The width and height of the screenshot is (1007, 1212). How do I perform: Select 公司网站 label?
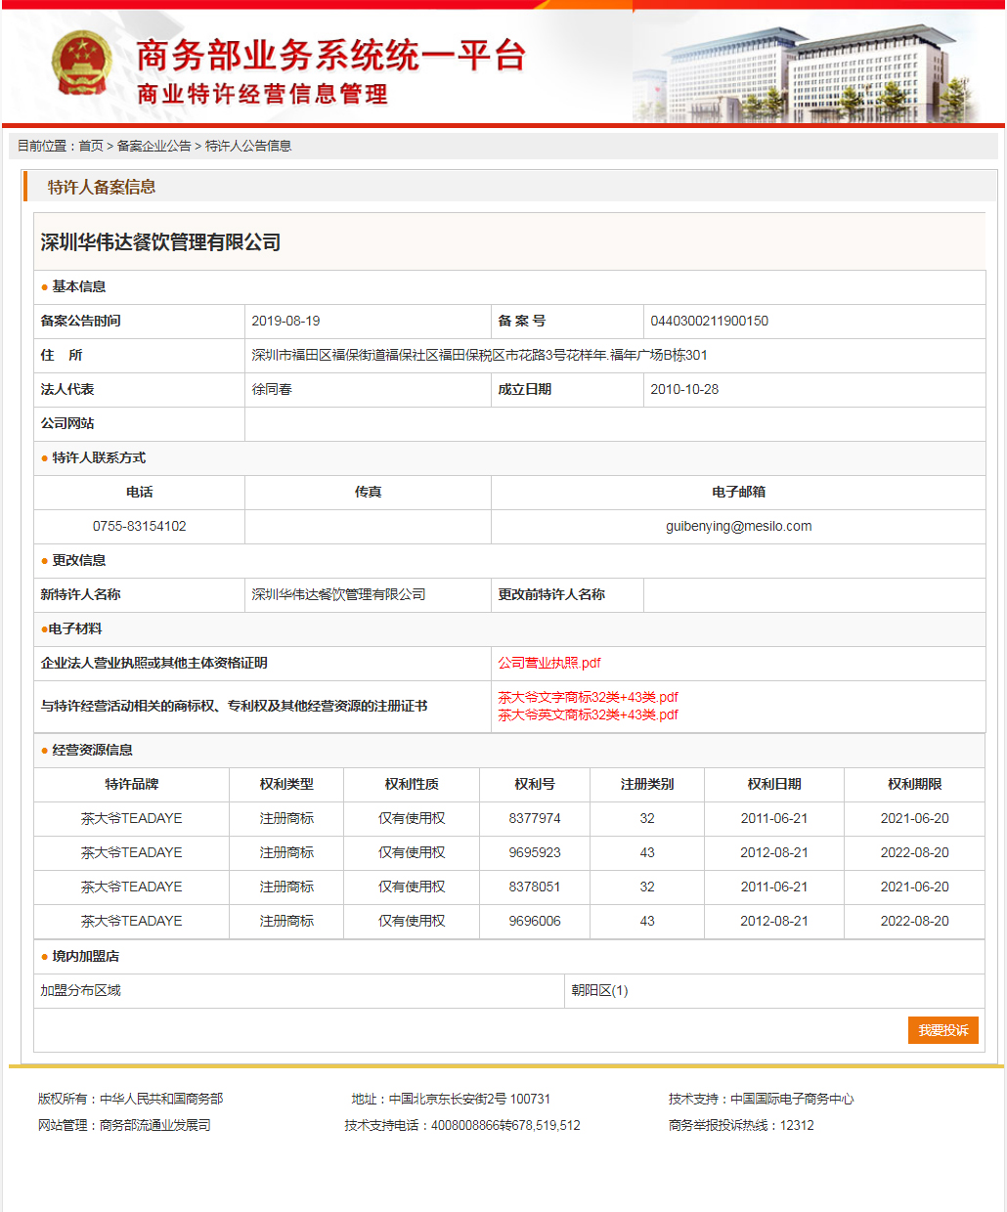coord(67,423)
